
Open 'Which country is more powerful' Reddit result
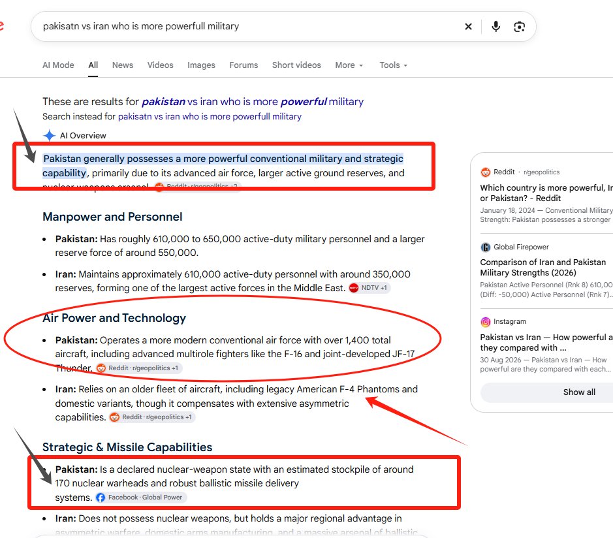click(x=546, y=193)
